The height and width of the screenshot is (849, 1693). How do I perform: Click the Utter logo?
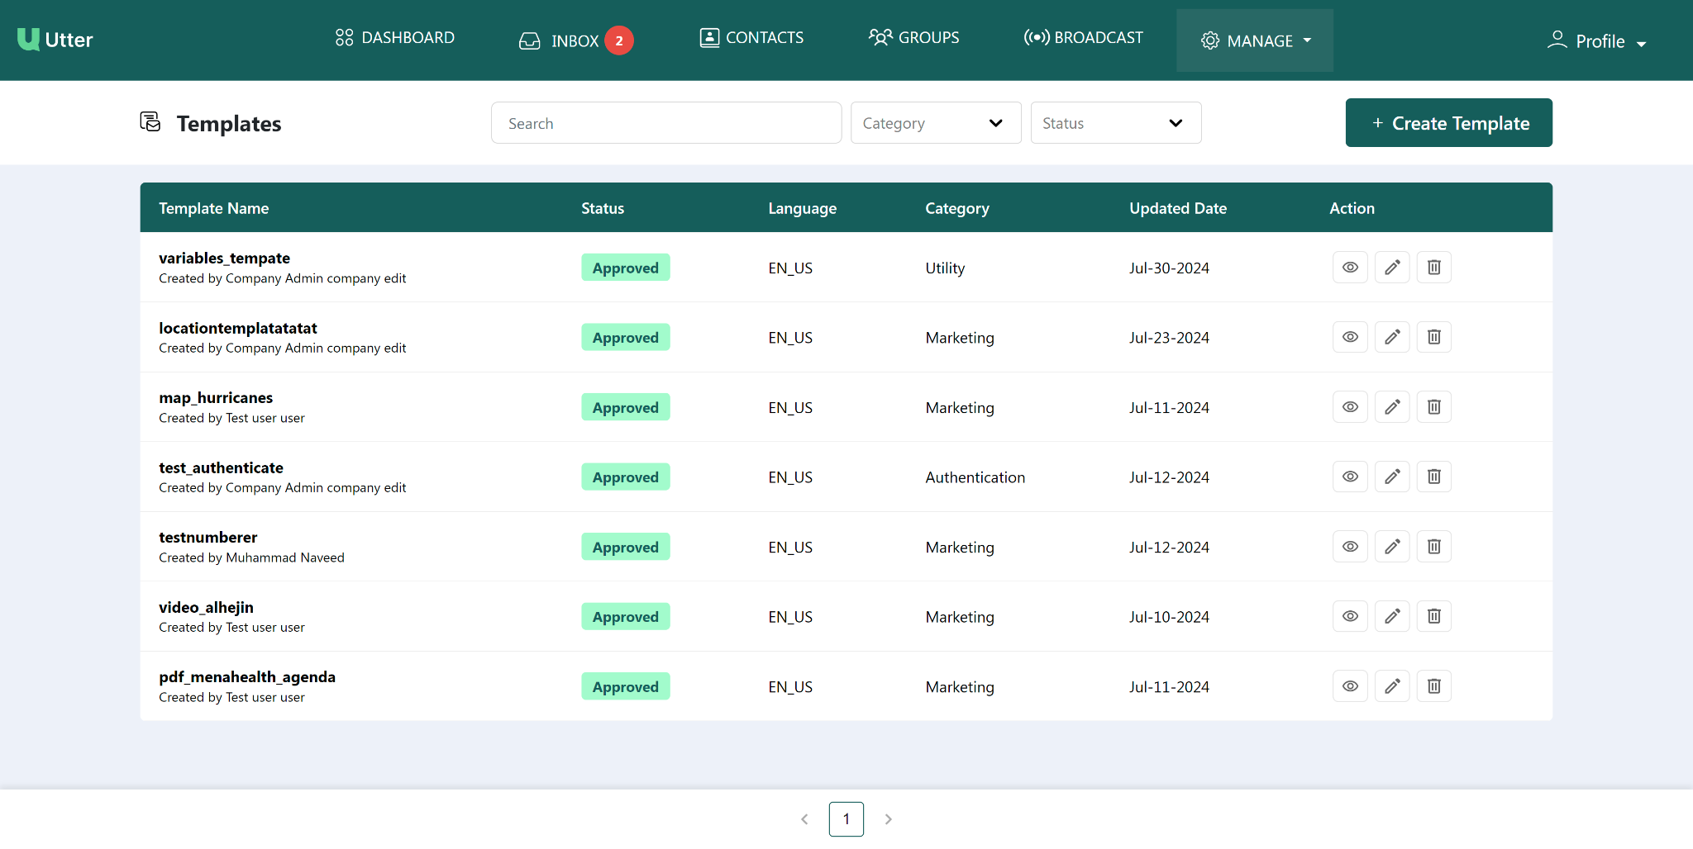click(55, 40)
